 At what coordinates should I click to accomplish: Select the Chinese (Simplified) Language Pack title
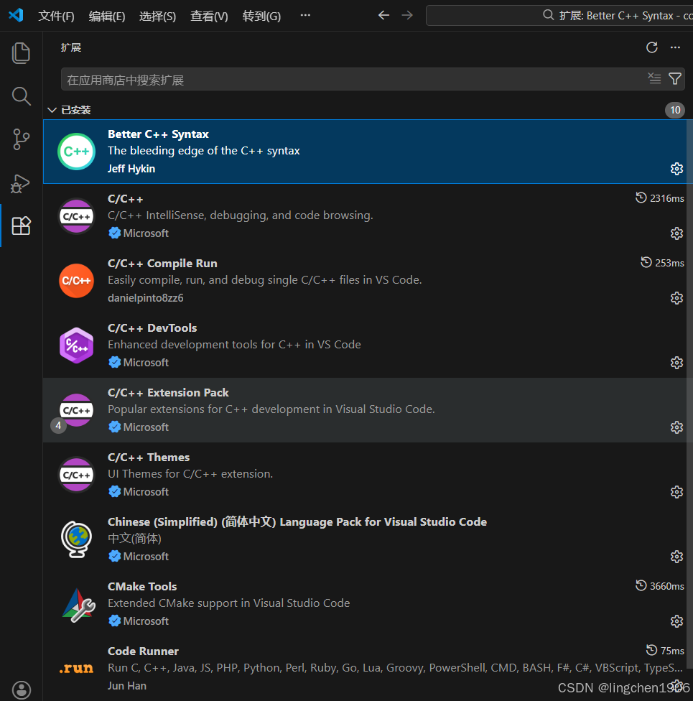click(x=297, y=522)
